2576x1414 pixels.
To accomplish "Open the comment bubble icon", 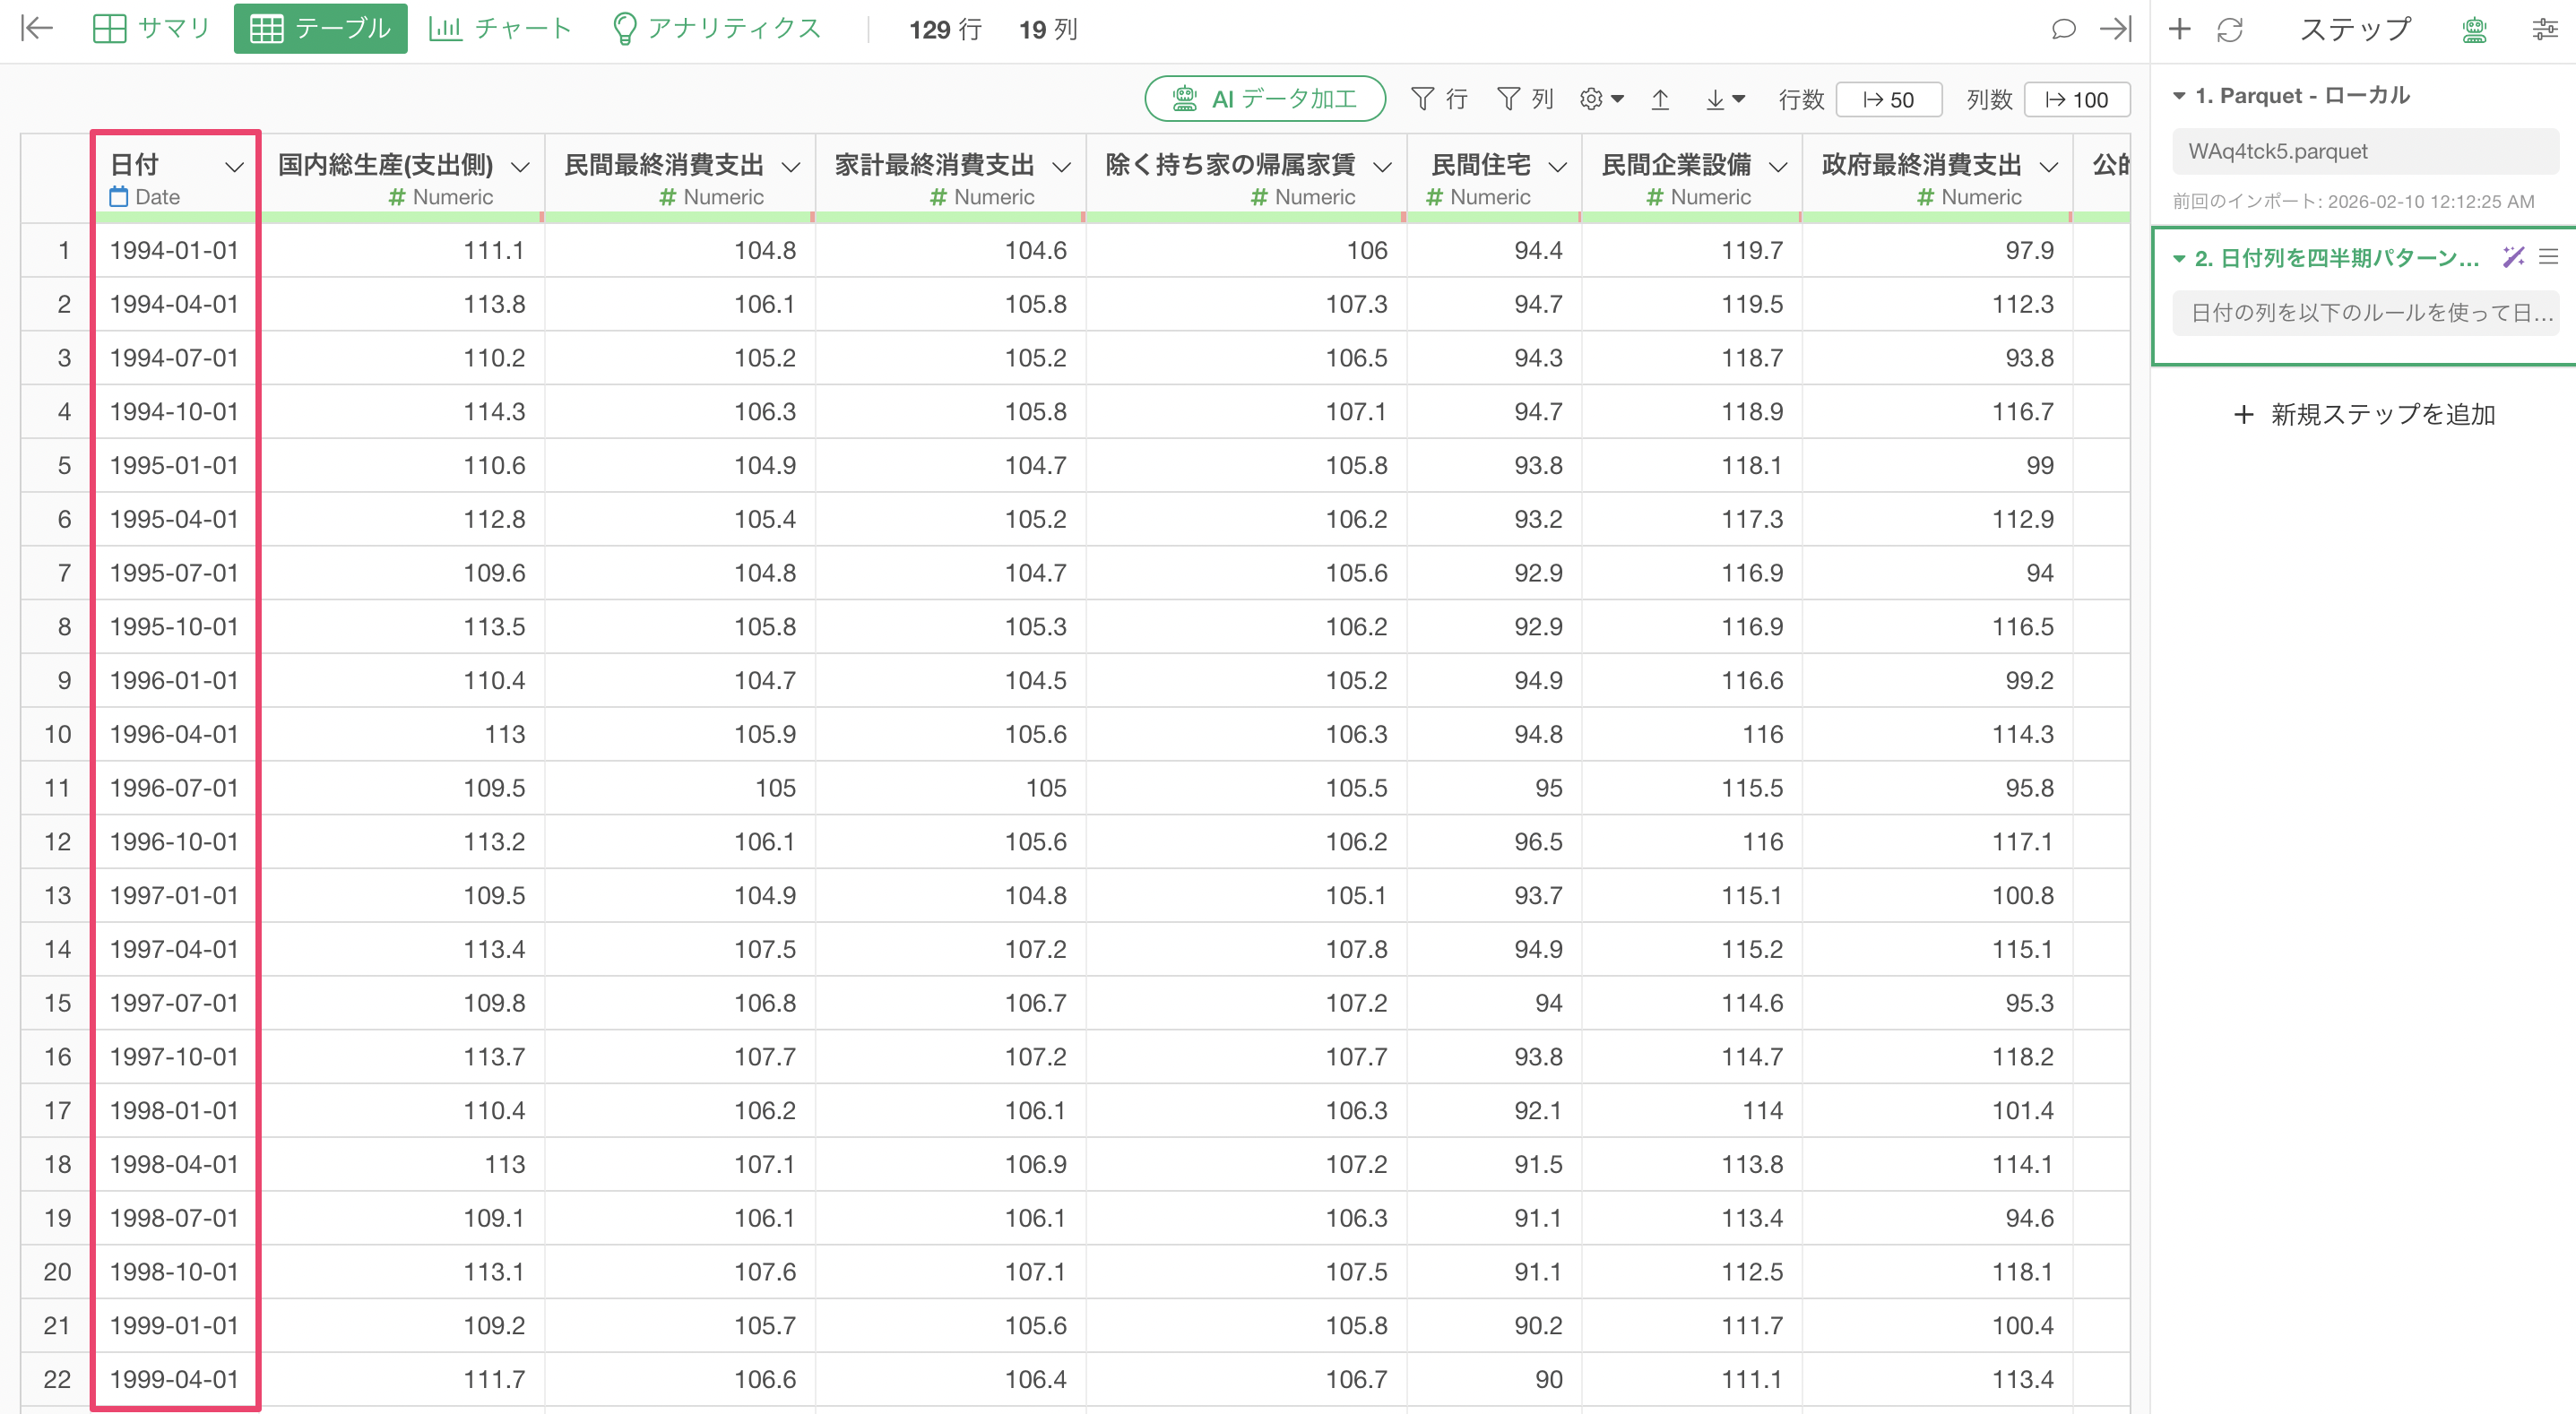I will (2063, 29).
